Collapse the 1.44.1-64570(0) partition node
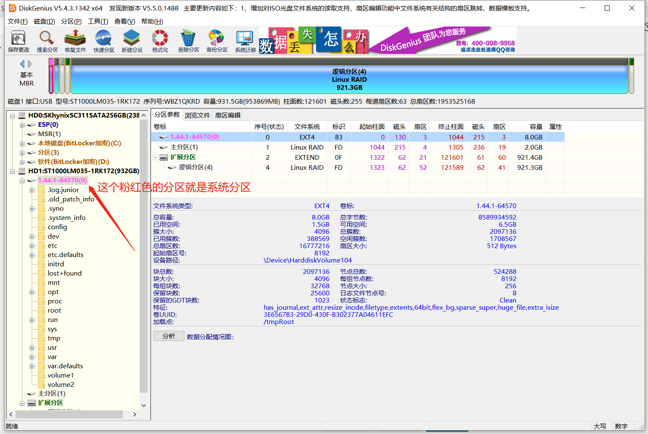The height and width of the screenshot is (434, 648). [22, 181]
